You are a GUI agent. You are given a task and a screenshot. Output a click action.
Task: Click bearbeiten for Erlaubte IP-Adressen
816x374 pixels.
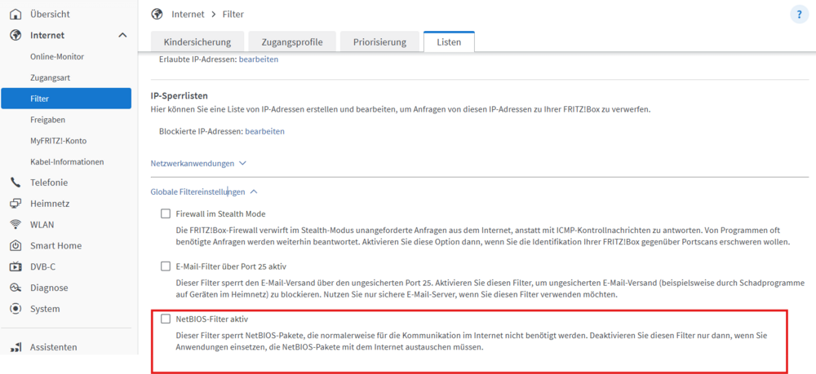(259, 59)
